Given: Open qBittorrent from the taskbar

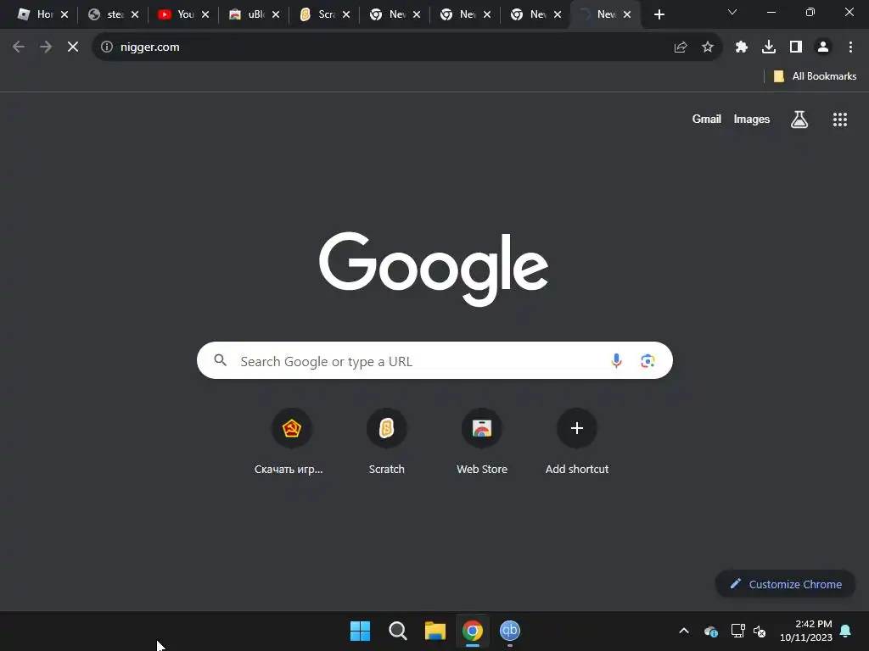Looking at the screenshot, I should pos(510,631).
